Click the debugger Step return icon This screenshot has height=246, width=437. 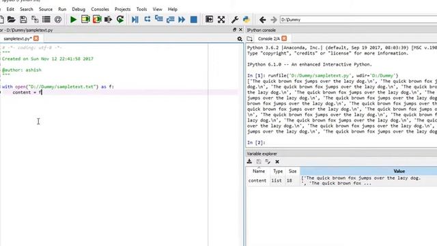[170, 20]
